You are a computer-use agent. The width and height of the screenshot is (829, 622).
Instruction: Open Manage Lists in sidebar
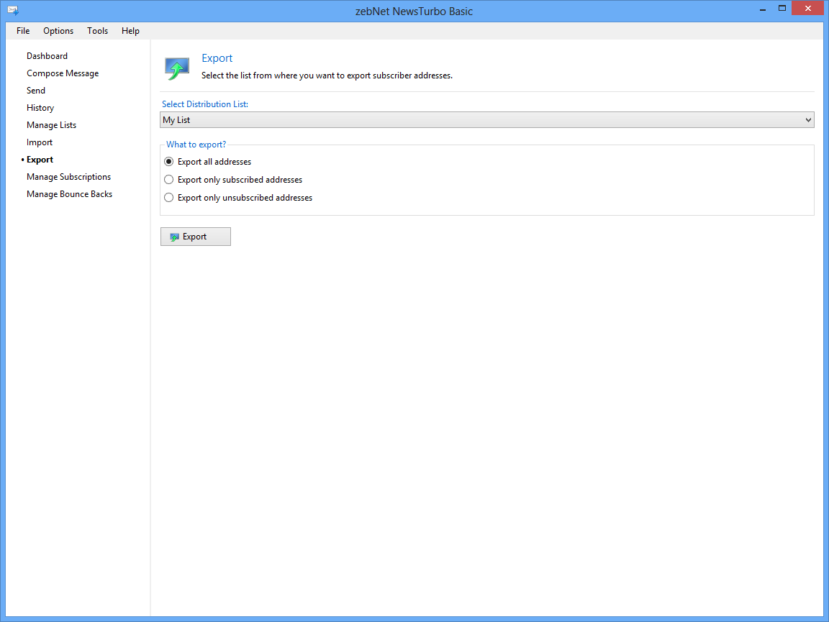click(51, 125)
